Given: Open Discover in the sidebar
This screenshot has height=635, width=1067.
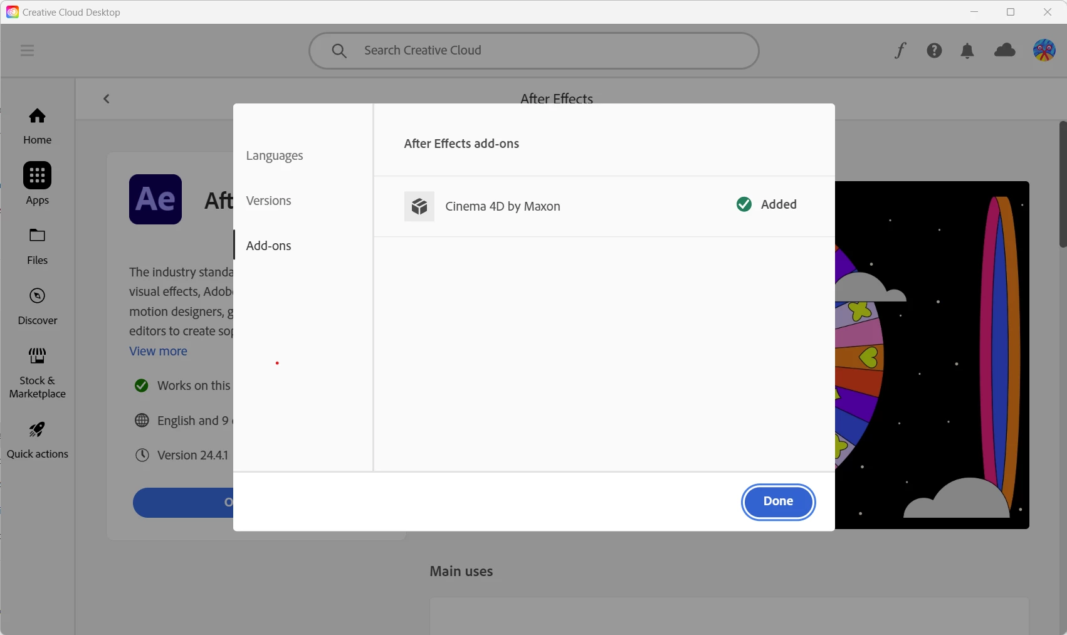Looking at the screenshot, I should pyautogui.click(x=37, y=307).
